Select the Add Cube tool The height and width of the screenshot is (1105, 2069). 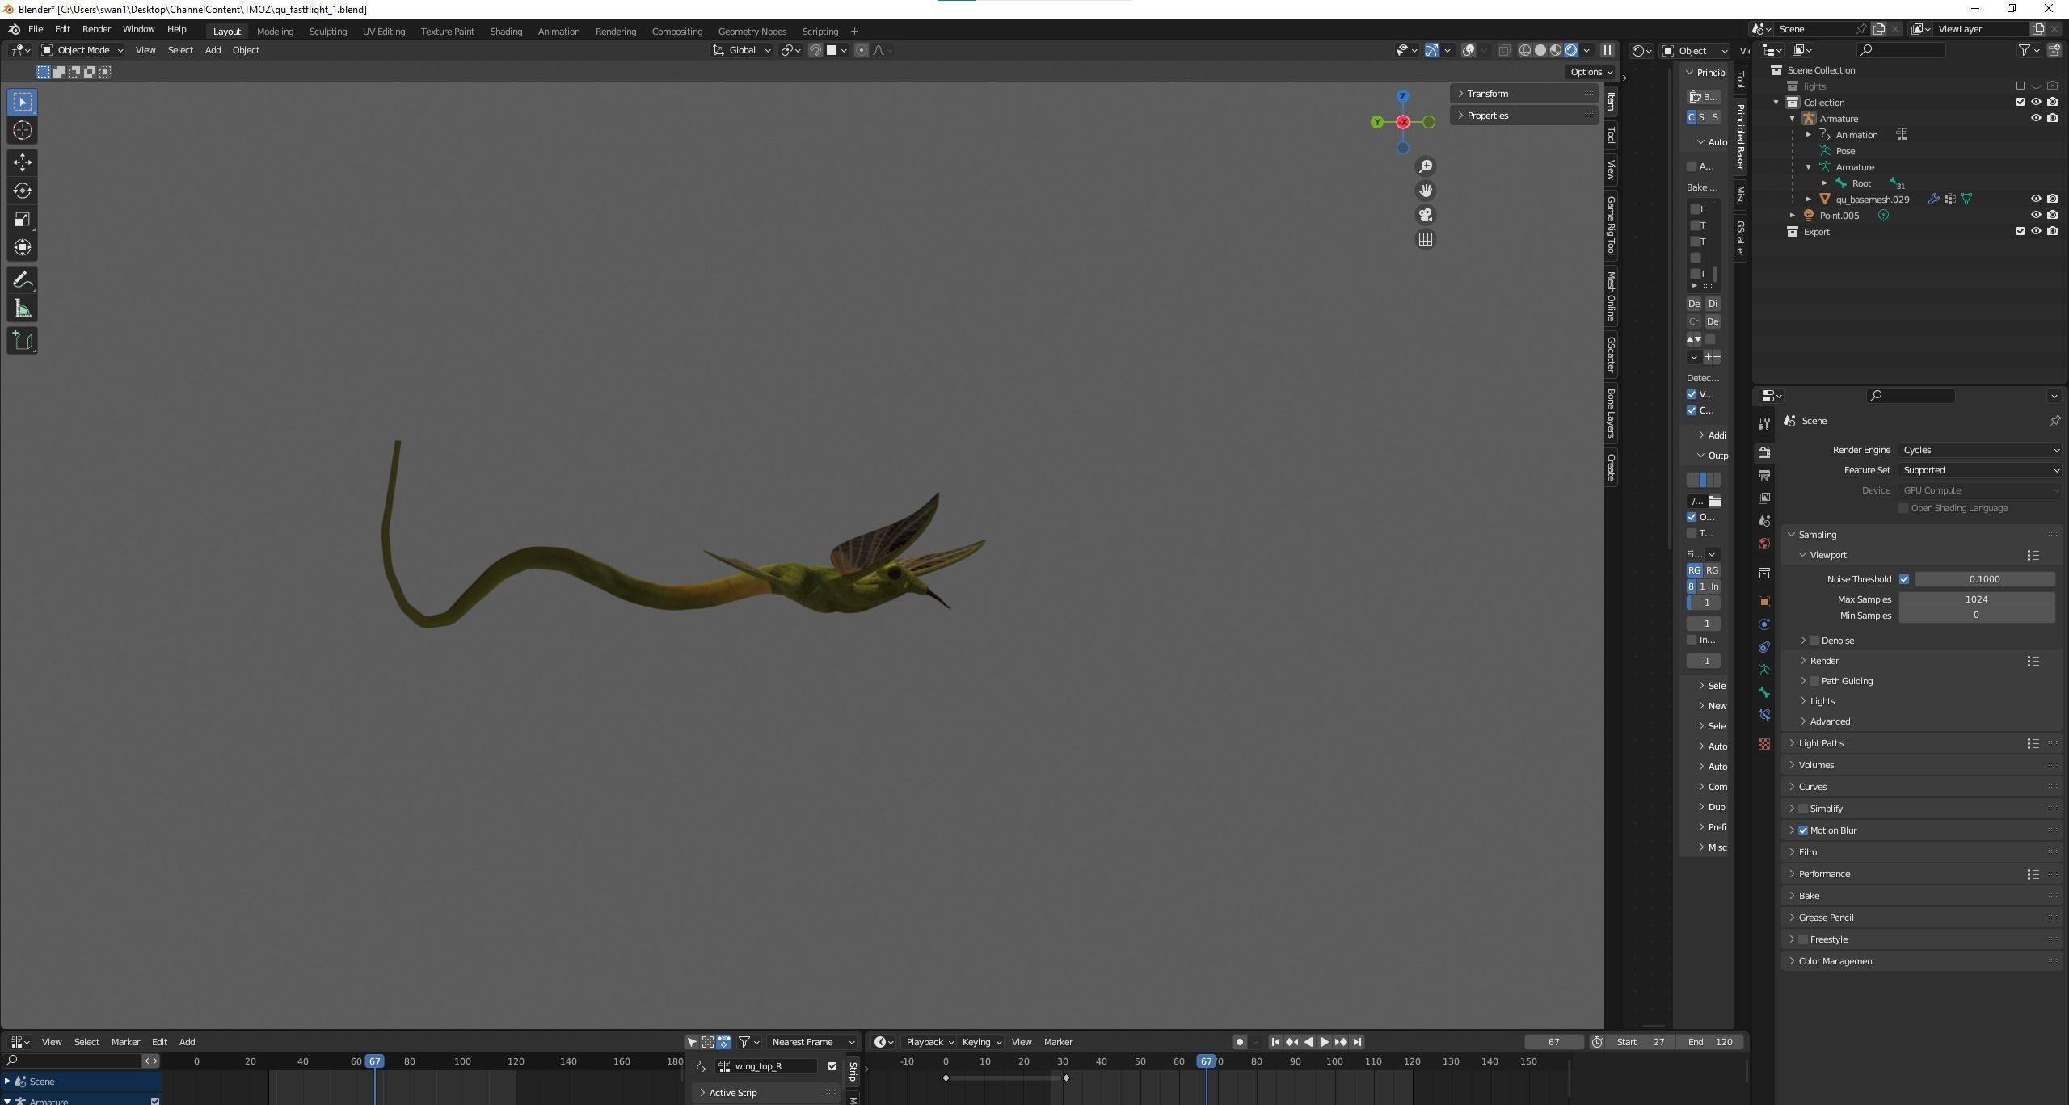22,341
